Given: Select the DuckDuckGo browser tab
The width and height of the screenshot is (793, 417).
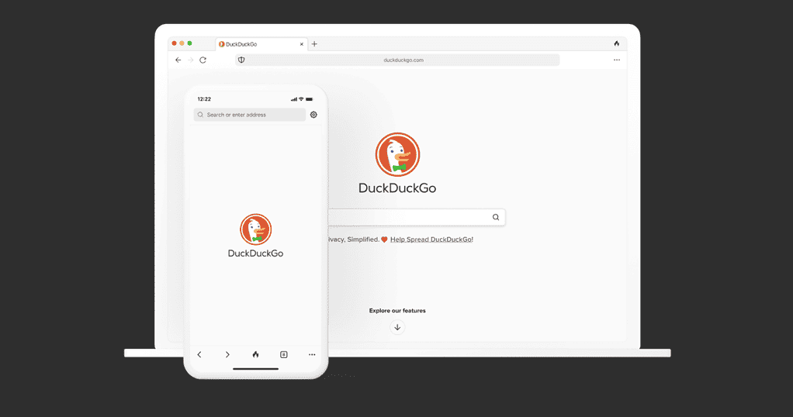Looking at the screenshot, I should pyautogui.click(x=261, y=44).
